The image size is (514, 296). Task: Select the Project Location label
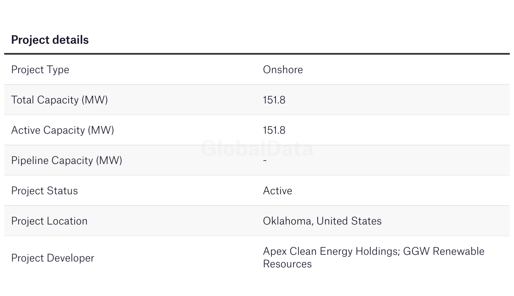pos(49,221)
